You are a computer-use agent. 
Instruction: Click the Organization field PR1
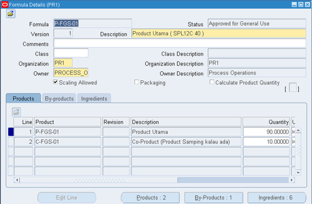coord(63,63)
